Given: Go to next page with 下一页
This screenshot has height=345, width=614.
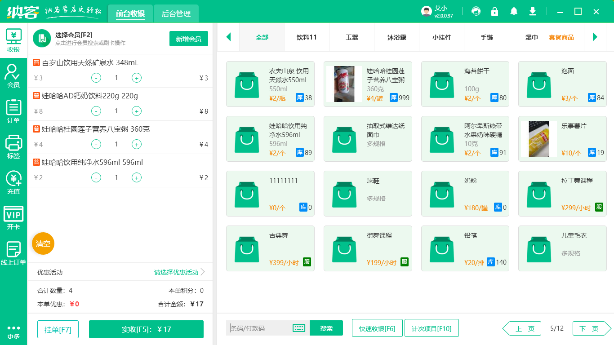Looking at the screenshot, I should 592,329.
